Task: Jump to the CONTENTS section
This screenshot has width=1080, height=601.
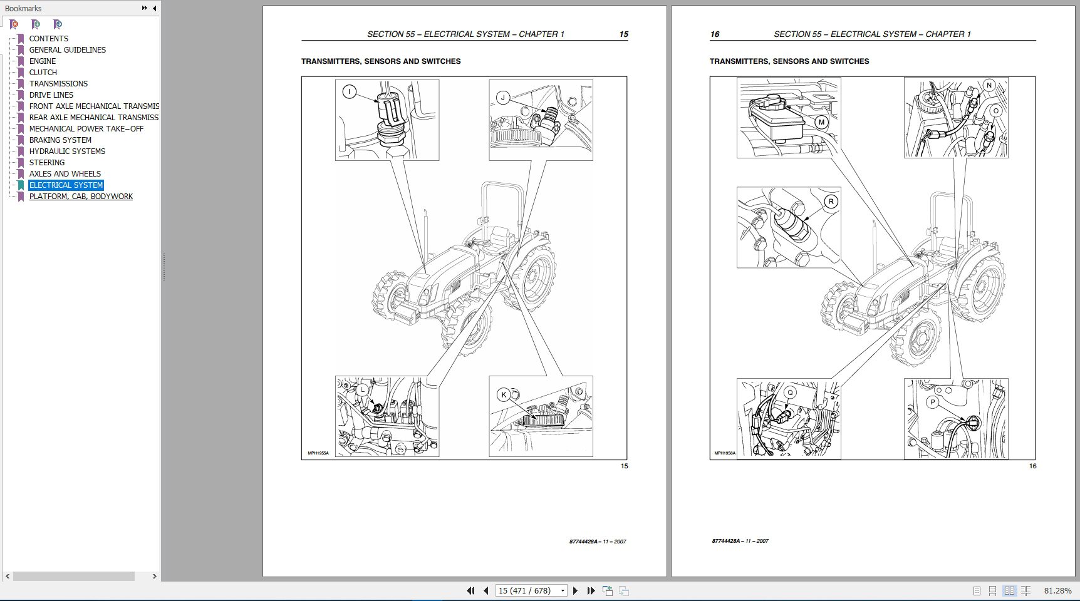Action: [x=48, y=38]
